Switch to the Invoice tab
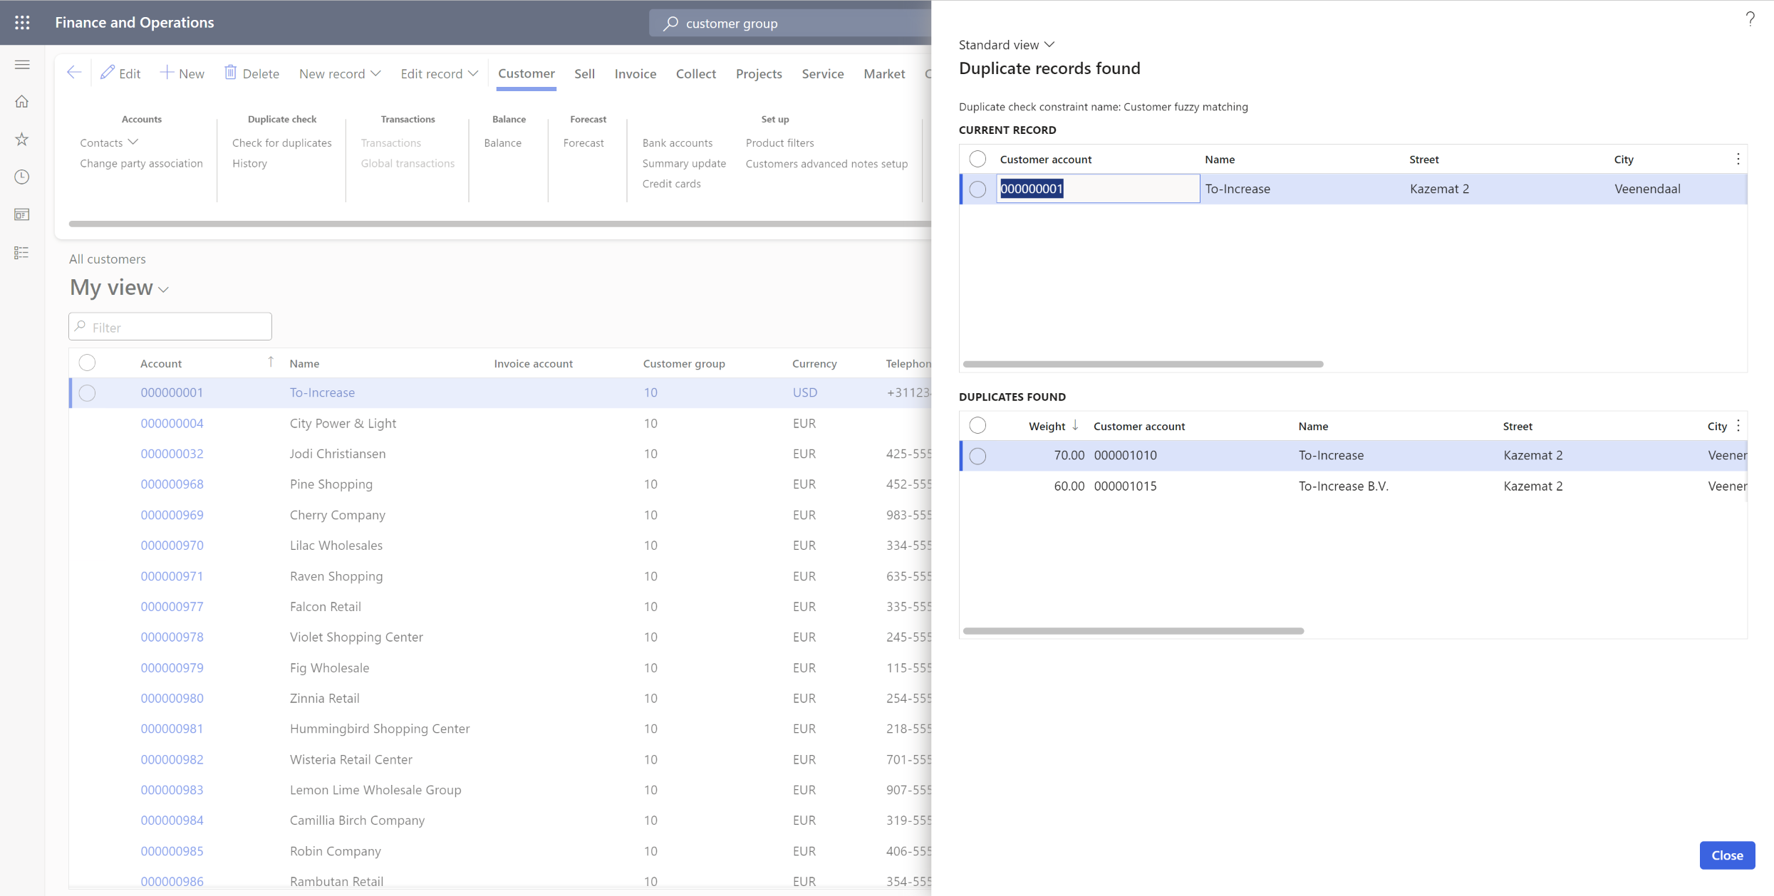This screenshot has width=1774, height=896. tap(636, 73)
